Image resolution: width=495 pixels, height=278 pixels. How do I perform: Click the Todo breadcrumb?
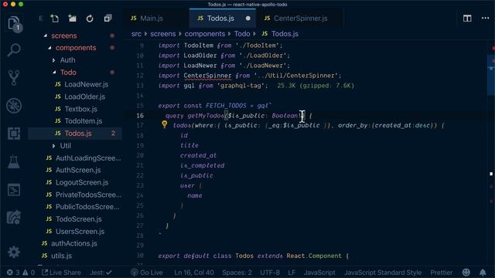point(242,34)
